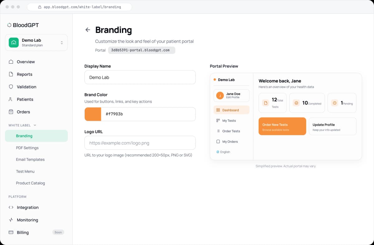
Task: Click the 10 Completed stat card
Action: coord(307,103)
